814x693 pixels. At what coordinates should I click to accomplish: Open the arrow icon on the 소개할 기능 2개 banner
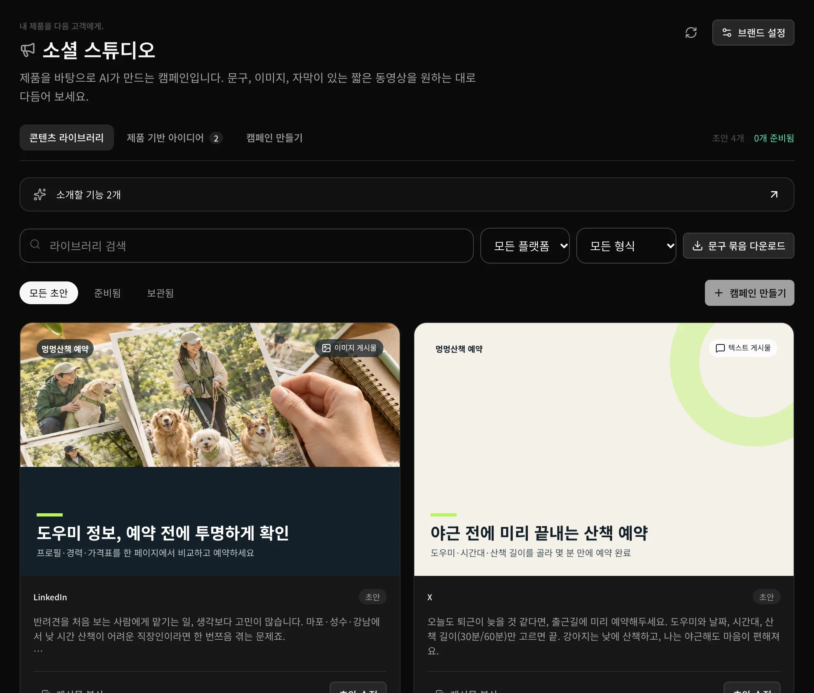(774, 194)
